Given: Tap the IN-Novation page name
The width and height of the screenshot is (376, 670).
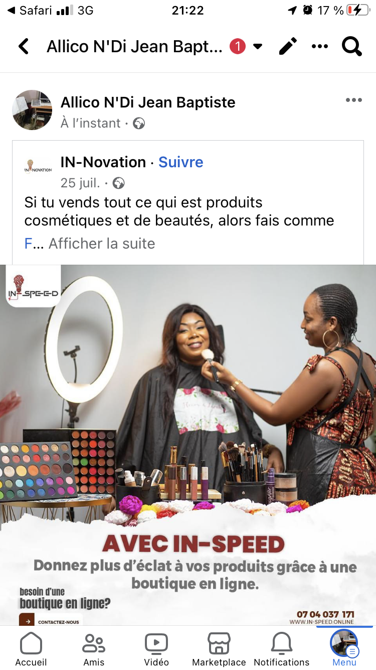Looking at the screenshot, I should point(103,162).
